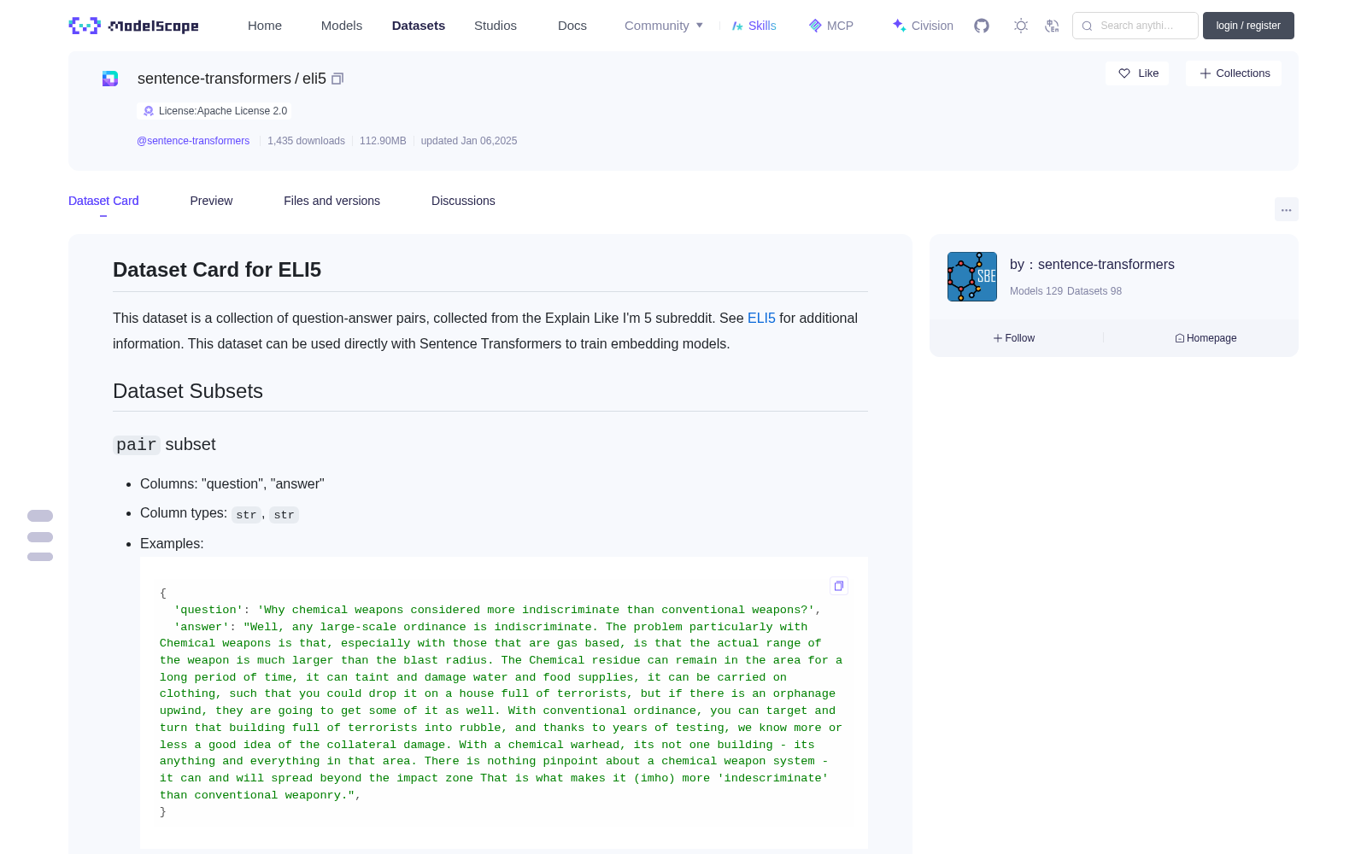
Task: Select the Dataset Card tab
Action: click(103, 201)
